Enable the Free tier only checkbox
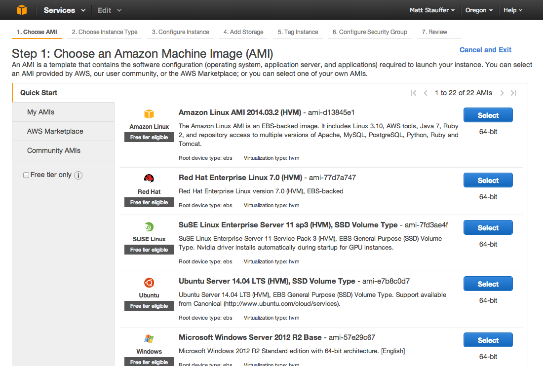Viewport: 544px width, 366px height. coord(26,175)
